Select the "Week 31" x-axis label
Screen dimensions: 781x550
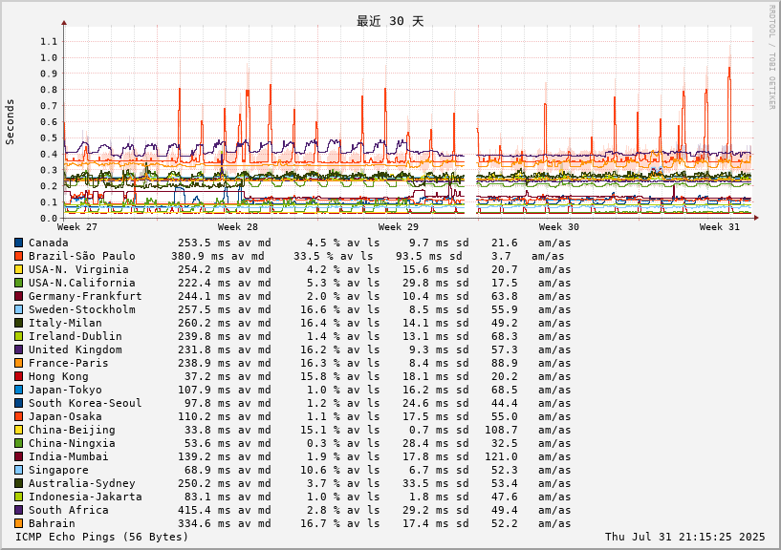[720, 227]
